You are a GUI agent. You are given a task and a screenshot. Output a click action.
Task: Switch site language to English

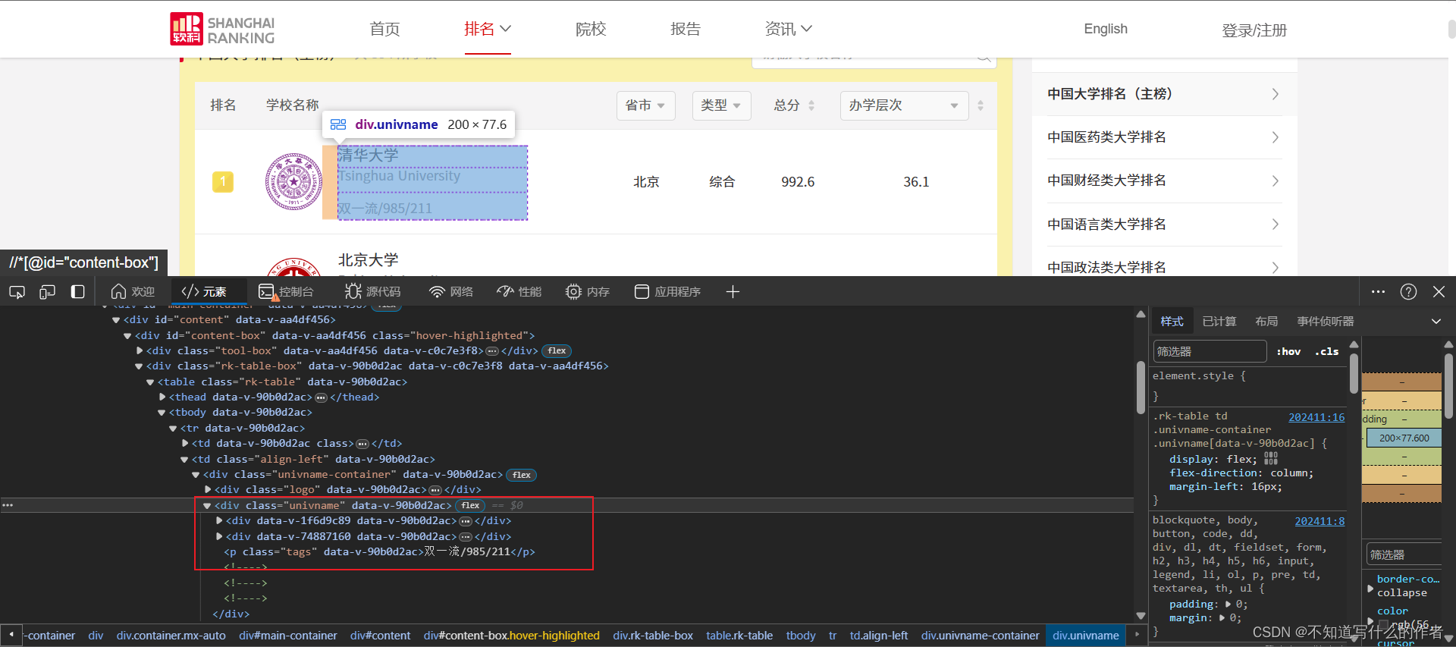[x=1106, y=29]
